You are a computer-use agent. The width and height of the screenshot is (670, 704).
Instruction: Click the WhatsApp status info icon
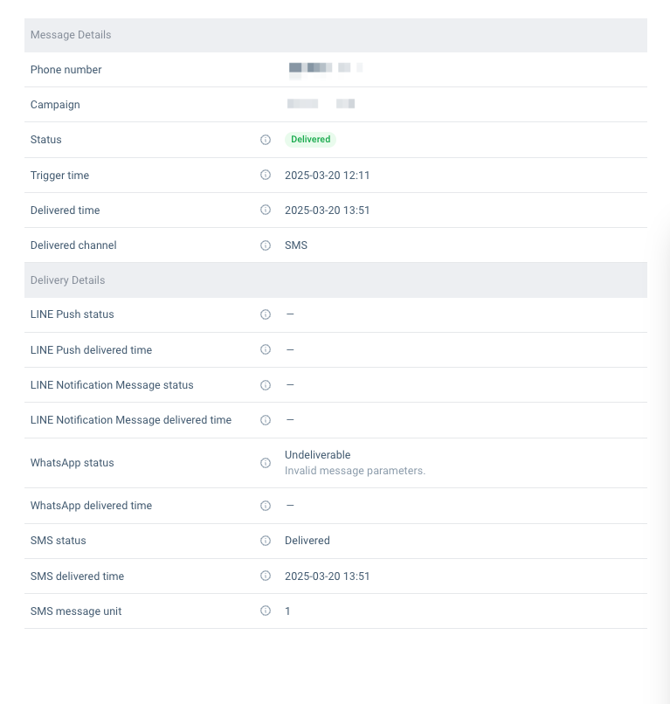pos(266,463)
